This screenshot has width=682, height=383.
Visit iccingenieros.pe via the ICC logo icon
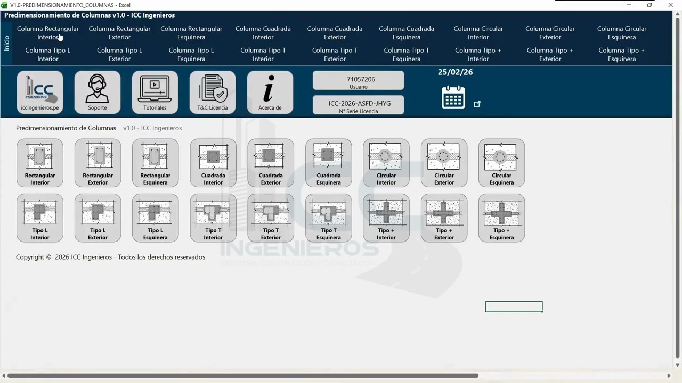[x=40, y=93]
